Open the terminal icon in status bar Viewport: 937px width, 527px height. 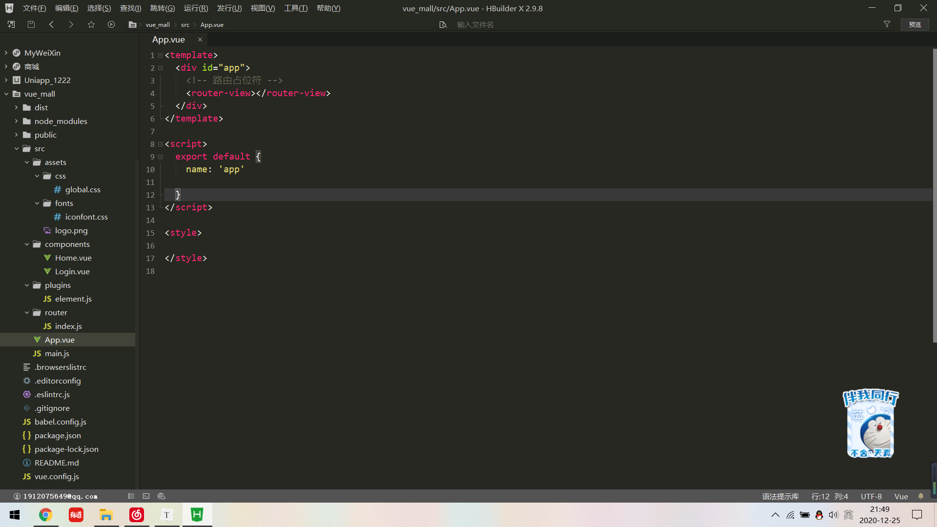coord(146,496)
